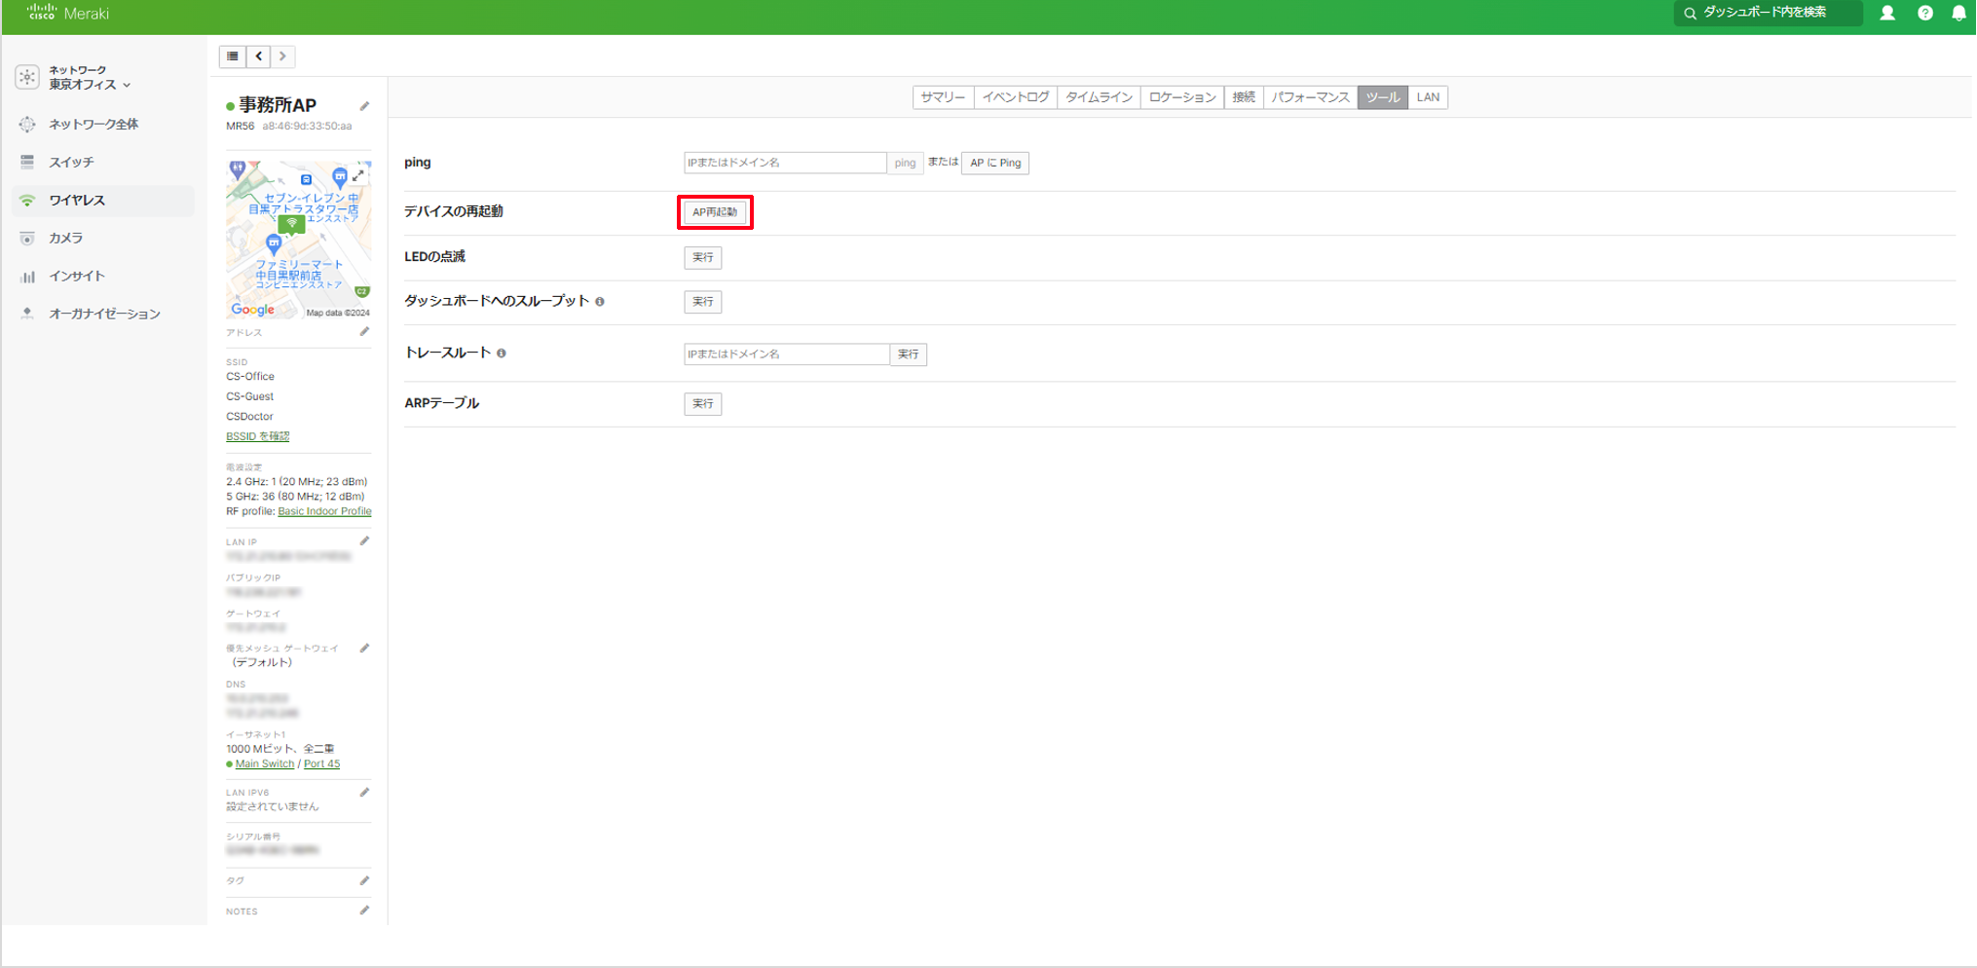Edit the device name 事務所AP pencil
1977x968 pixels.
tap(364, 106)
